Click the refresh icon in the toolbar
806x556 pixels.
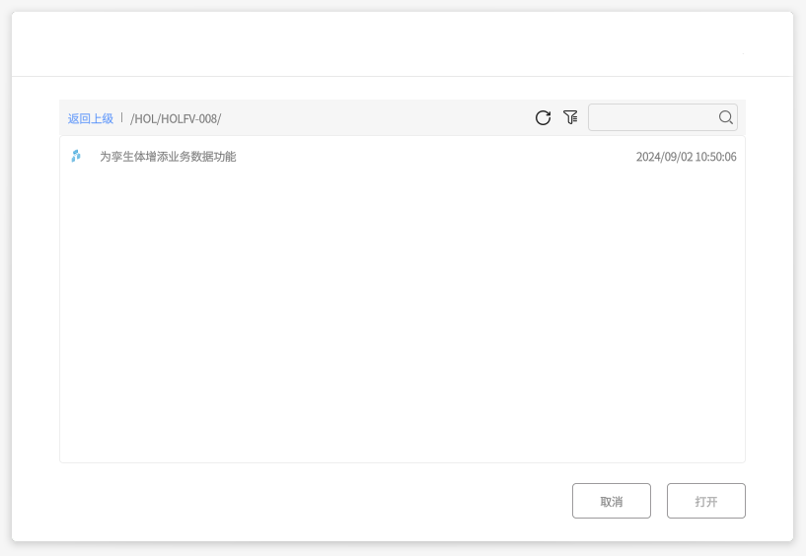(x=543, y=118)
